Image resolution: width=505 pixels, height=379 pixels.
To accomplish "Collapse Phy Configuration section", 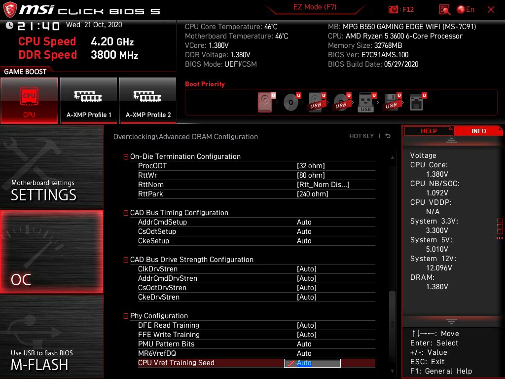I will pos(126,316).
